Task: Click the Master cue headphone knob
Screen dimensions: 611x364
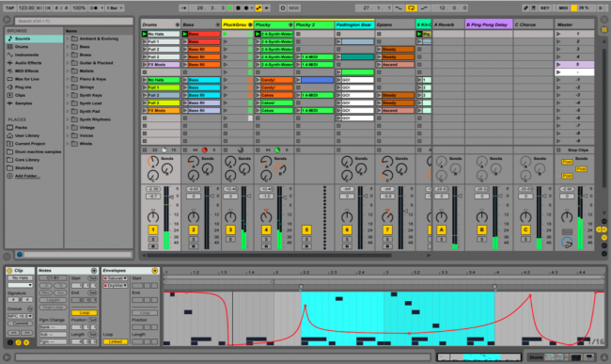Action: point(567,243)
